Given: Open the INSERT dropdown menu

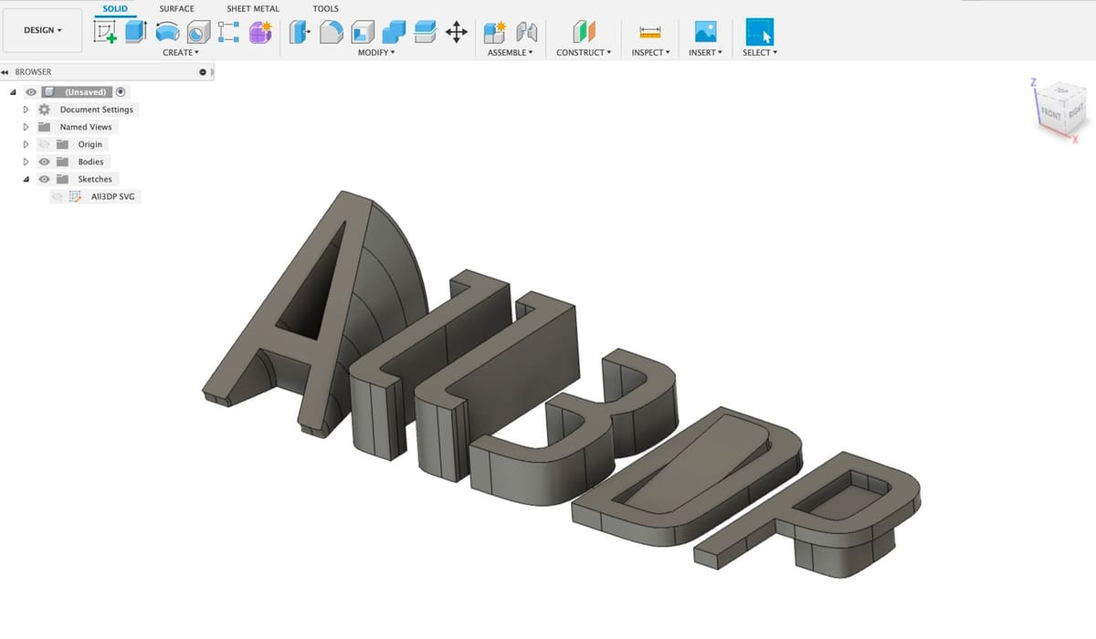Looking at the screenshot, I should coord(705,53).
